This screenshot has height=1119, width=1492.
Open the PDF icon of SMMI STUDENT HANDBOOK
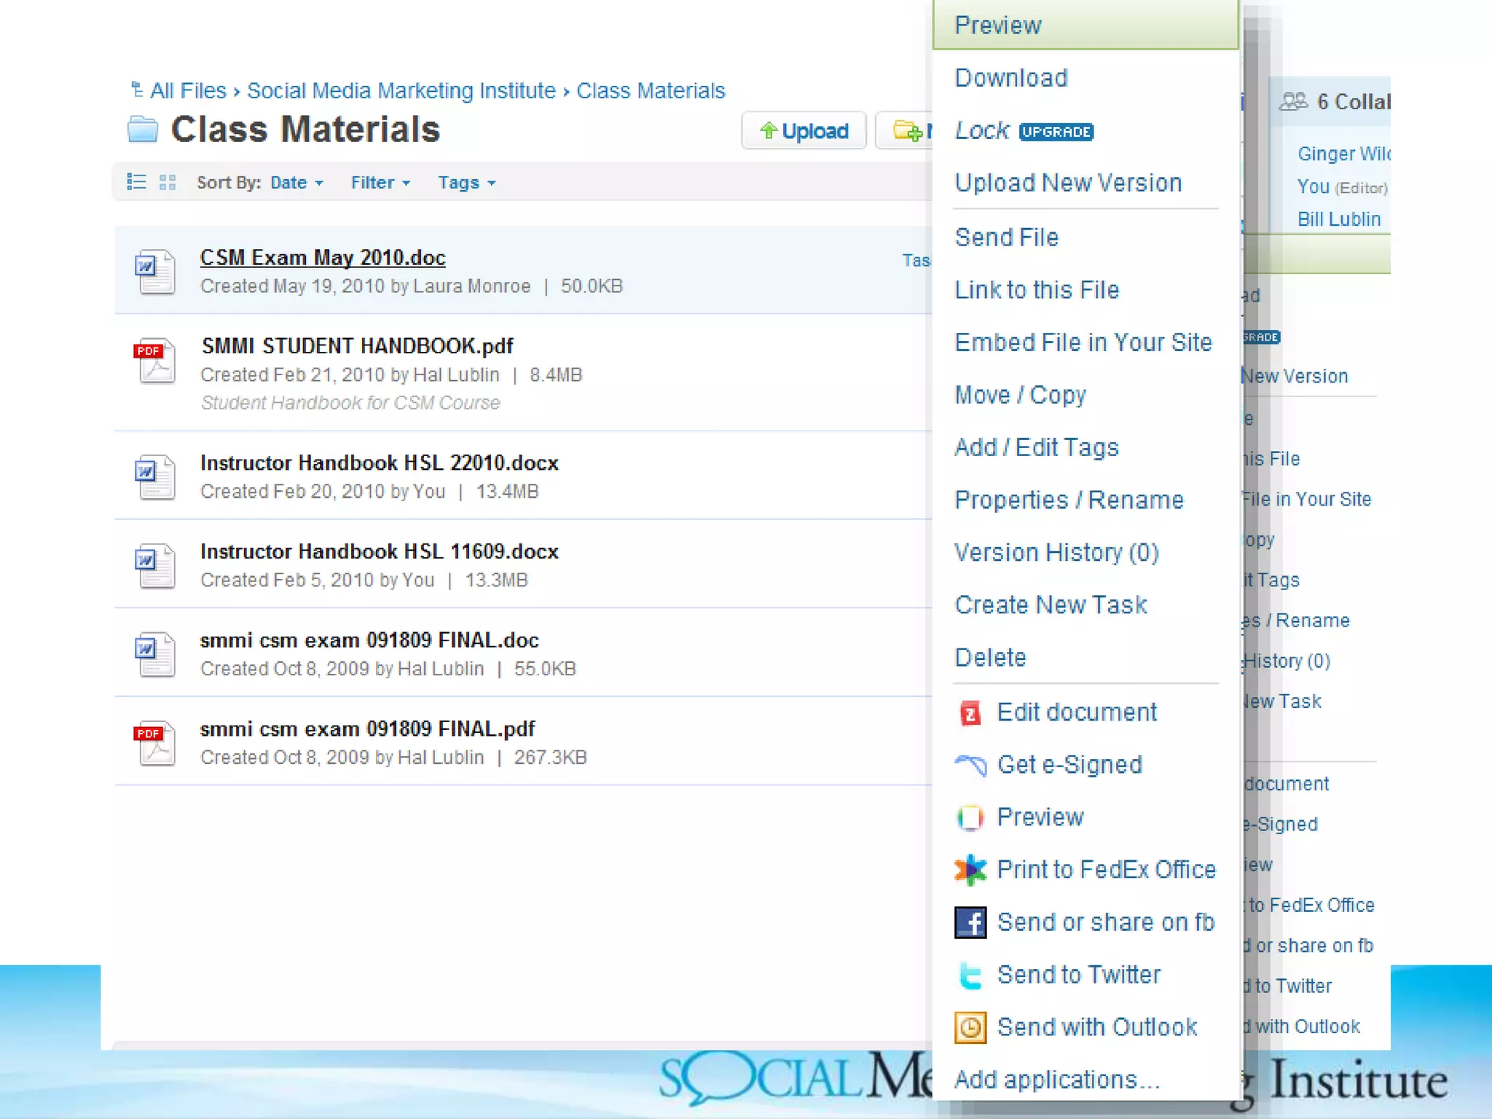tap(155, 361)
